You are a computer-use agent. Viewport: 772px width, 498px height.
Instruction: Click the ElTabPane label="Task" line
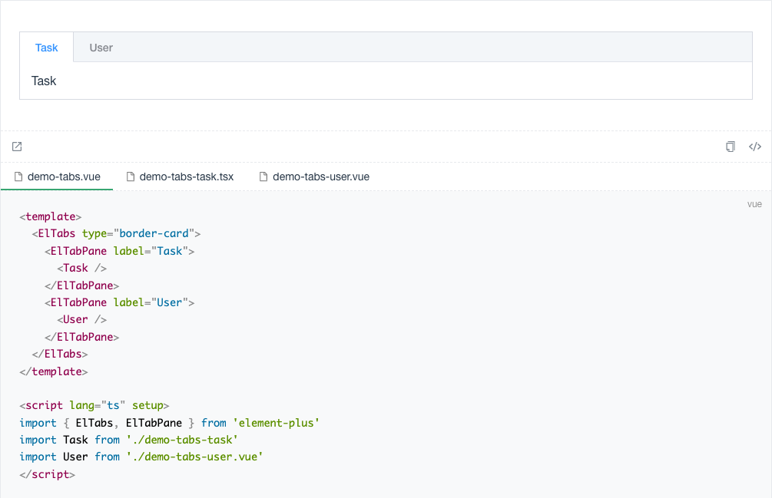coord(119,251)
